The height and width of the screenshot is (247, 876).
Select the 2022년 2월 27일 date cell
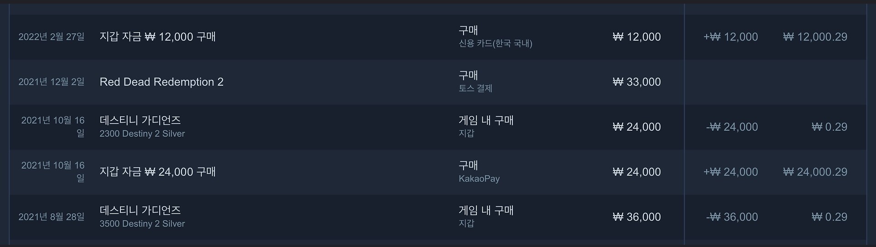[x=51, y=37]
